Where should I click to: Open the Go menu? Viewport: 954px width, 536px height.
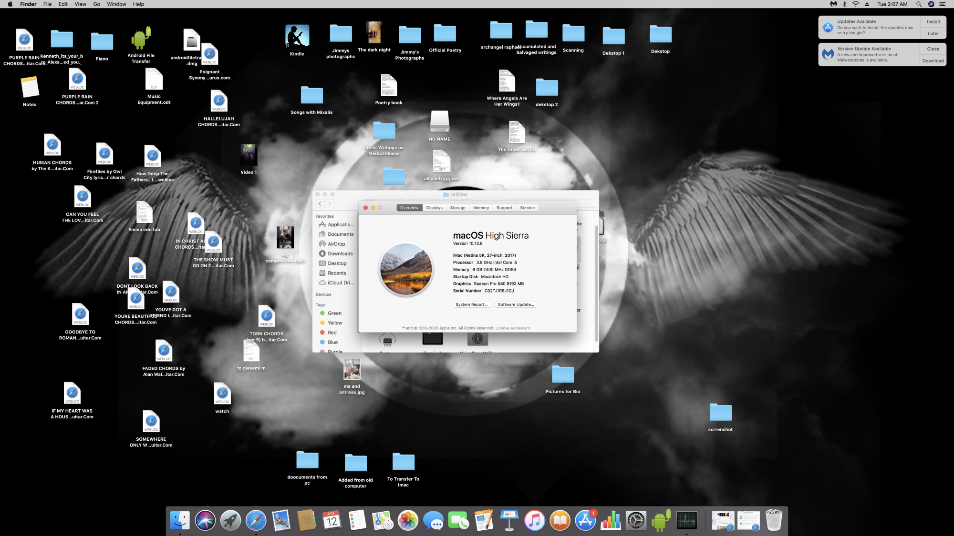click(x=96, y=4)
